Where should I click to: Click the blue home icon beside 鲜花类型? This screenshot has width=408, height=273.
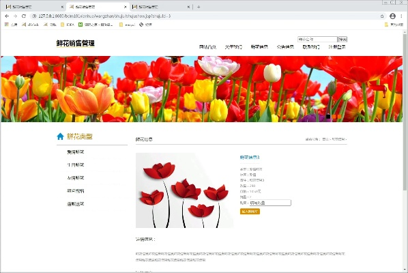[60, 136]
